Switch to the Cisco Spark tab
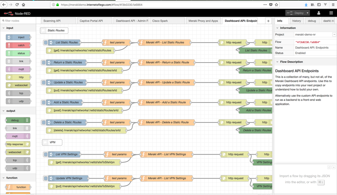Image resolution: width=337 pixels, height=195 pixels. [x=167, y=21]
